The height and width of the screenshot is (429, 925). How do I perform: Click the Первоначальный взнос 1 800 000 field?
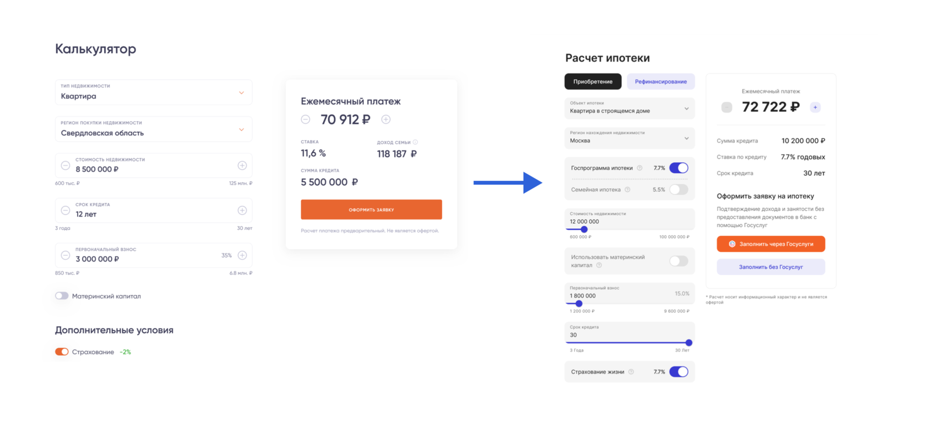pyautogui.click(x=617, y=295)
